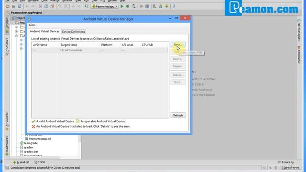Open the Commander side tab
The width and height of the screenshot is (306, 172).
point(299,55)
